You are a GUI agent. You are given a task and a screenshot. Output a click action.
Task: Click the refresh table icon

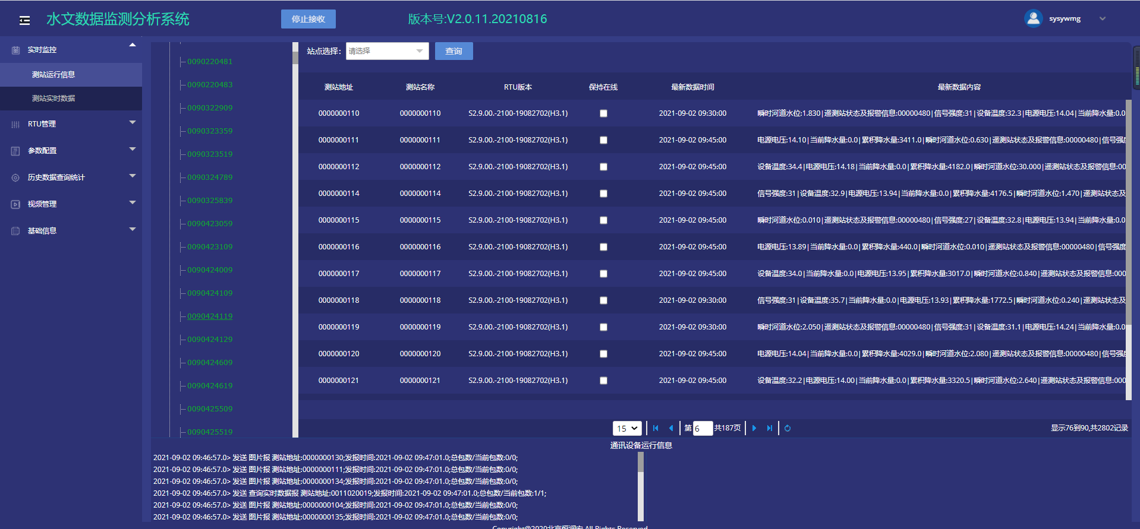pos(788,428)
